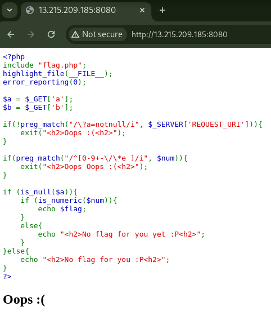Click the forward navigation arrow

pyautogui.click(x=31, y=34)
